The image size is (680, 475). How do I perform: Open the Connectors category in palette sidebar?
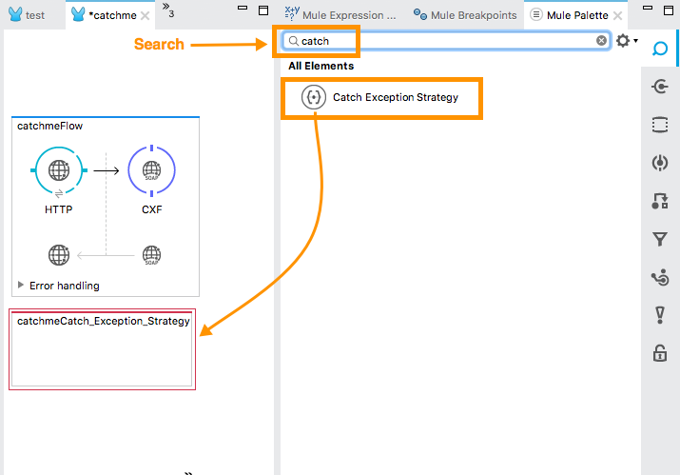[659, 88]
